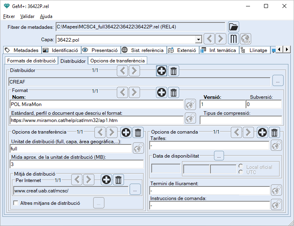Viewport: 294px width, 226px height.
Task: Delete the current Format entry
Action: 174,92
